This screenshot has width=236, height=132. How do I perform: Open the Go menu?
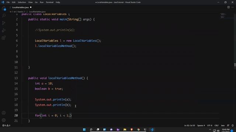tap(36, 2)
